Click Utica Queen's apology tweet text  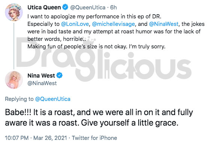pos(116,31)
